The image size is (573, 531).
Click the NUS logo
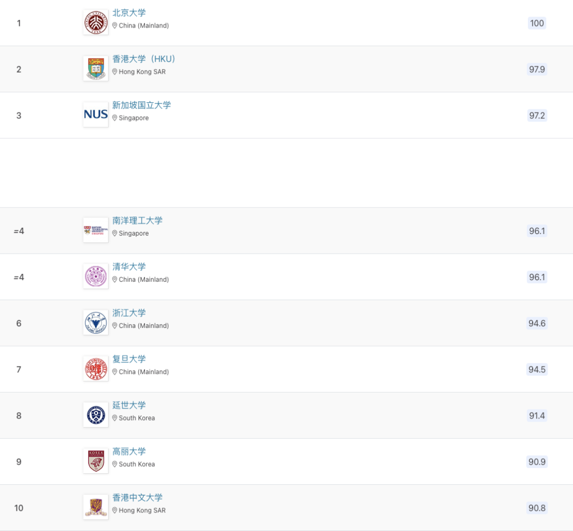click(x=95, y=115)
